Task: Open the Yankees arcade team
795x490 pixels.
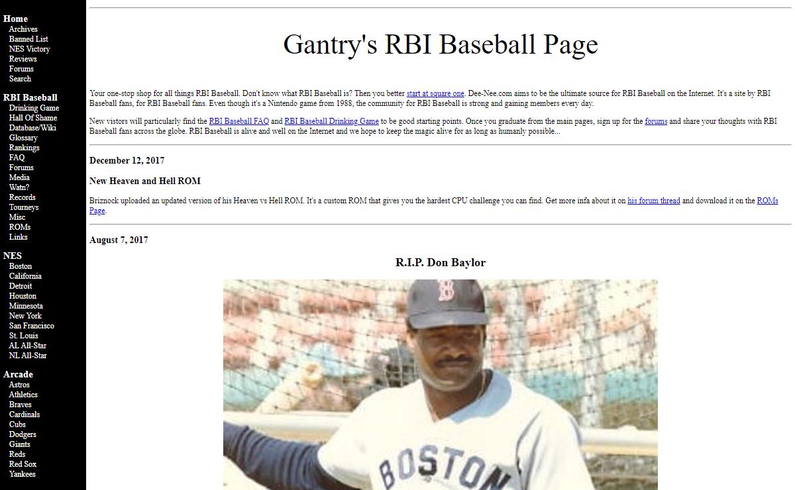Action: (x=23, y=474)
